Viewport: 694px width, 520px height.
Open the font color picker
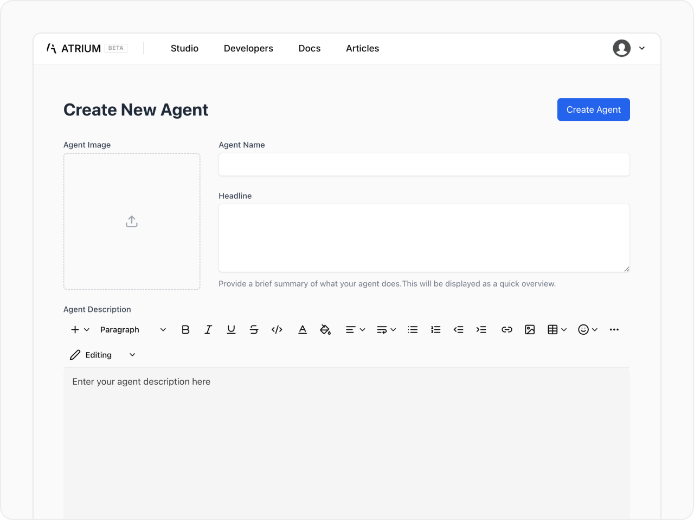coord(303,329)
